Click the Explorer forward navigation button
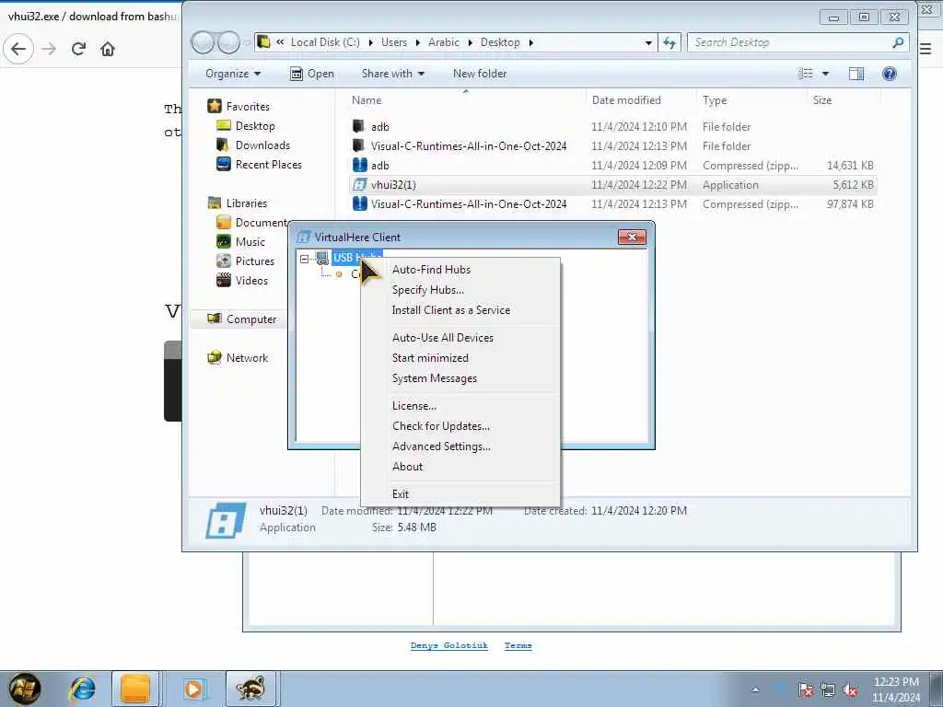943x707 pixels. pos(228,42)
